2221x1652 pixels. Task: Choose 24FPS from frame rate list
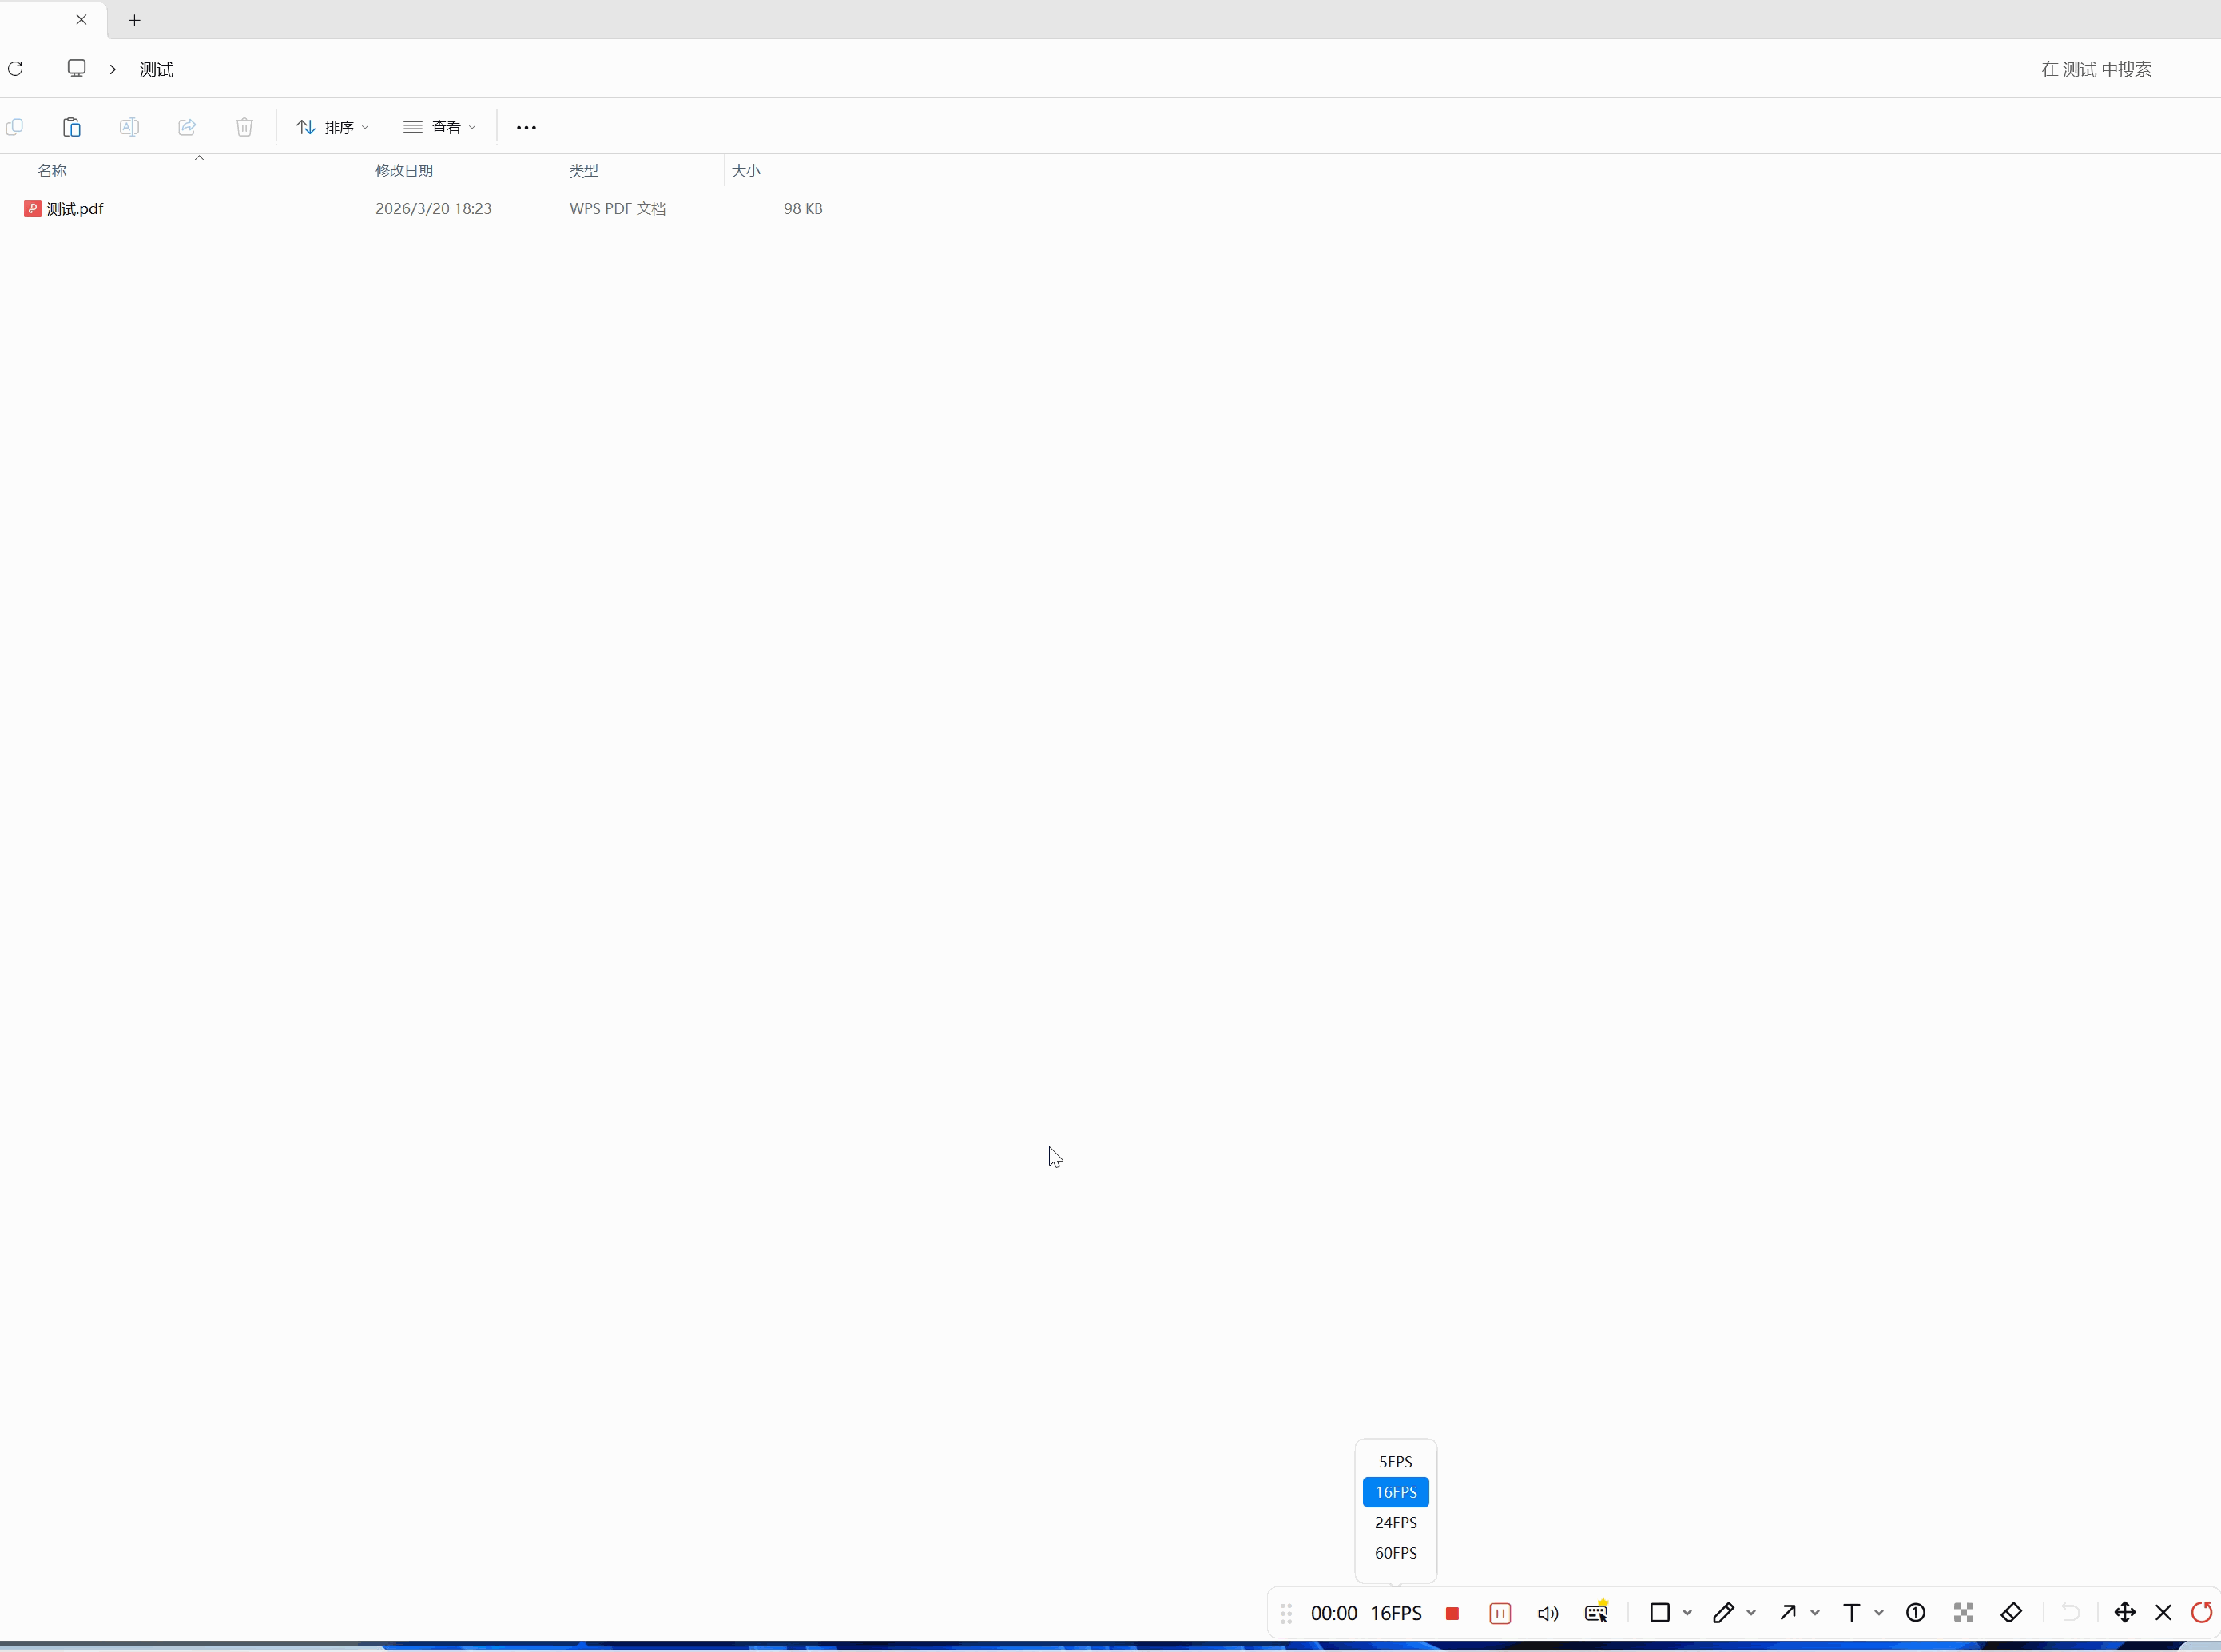tap(1395, 1522)
